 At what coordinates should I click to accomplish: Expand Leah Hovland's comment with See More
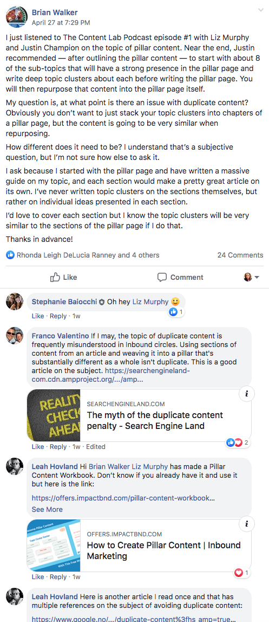tap(47, 509)
